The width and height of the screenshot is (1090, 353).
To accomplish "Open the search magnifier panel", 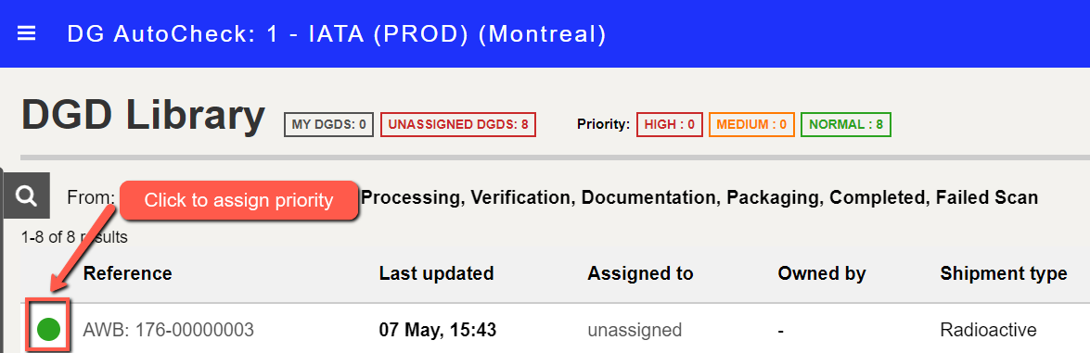I will click(26, 196).
